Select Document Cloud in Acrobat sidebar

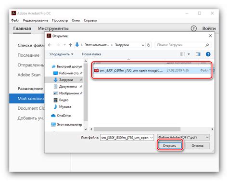pos(31,108)
